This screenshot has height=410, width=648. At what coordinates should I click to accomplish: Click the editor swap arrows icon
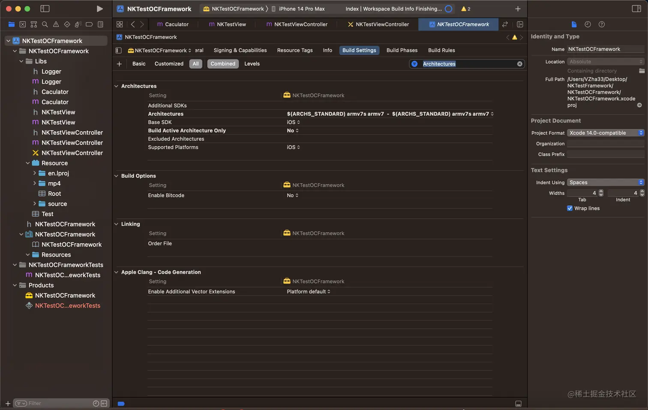(x=505, y=24)
